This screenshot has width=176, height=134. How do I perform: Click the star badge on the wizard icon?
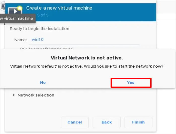click(20, 8)
